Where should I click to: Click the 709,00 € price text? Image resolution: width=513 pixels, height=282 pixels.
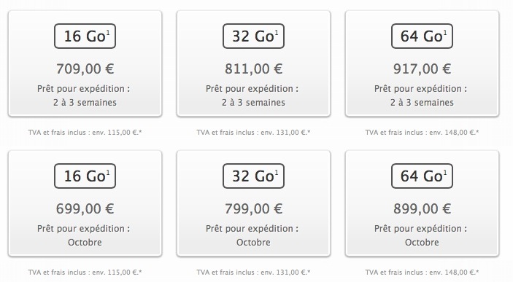(85, 69)
